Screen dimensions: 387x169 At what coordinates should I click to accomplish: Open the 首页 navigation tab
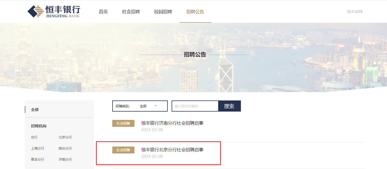(x=103, y=12)
